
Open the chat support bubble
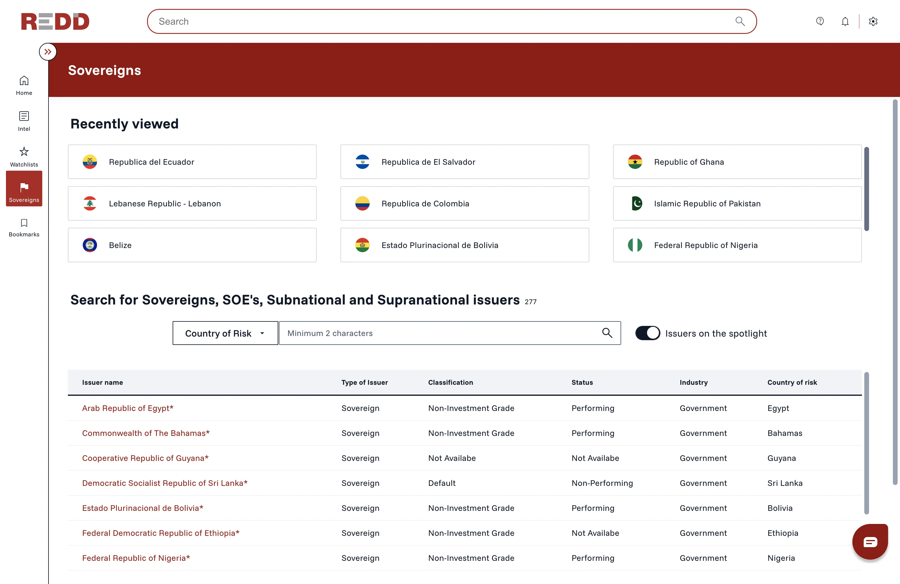point(870,542)
